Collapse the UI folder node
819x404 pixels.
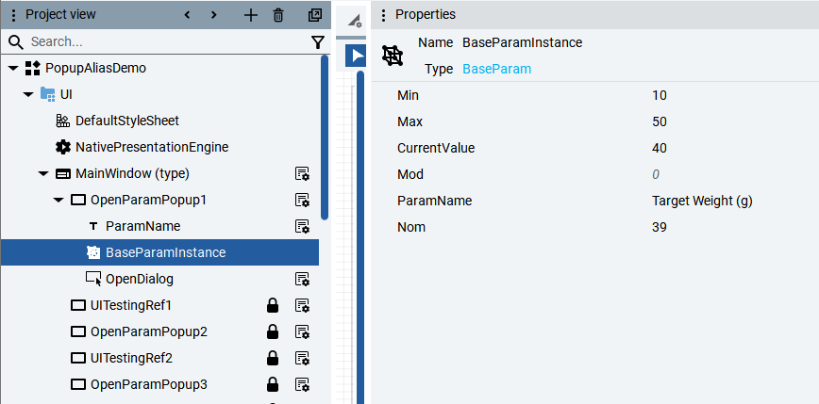pos(28,95)
